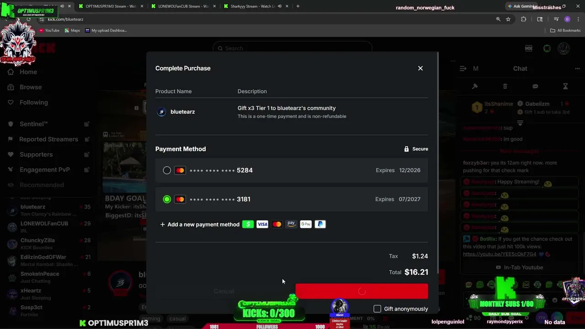Choose the Visa payment icon
The image size is (585, 329).
pyautogui.click(x=262, y=224)
